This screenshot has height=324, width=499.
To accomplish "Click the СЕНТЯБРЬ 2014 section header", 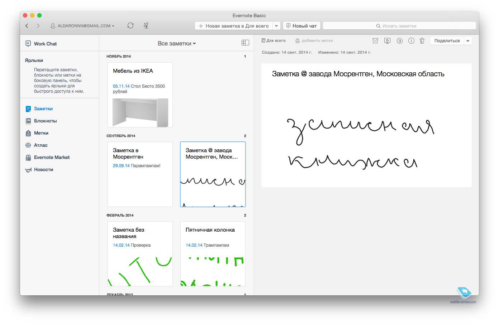I will coord(121,136).
